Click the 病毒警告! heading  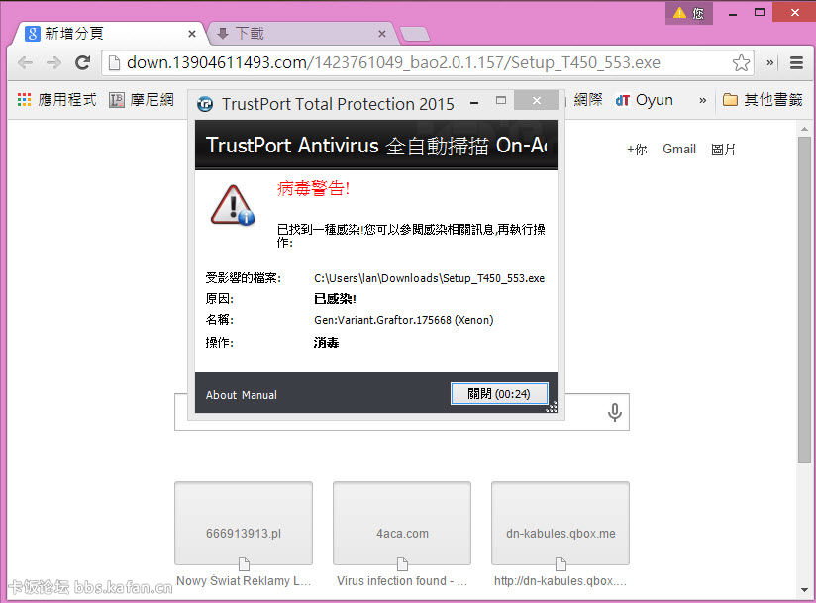pyautogui.click(x=313, y=188)
